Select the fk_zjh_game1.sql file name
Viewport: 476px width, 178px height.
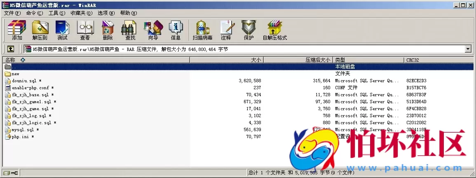34,102
